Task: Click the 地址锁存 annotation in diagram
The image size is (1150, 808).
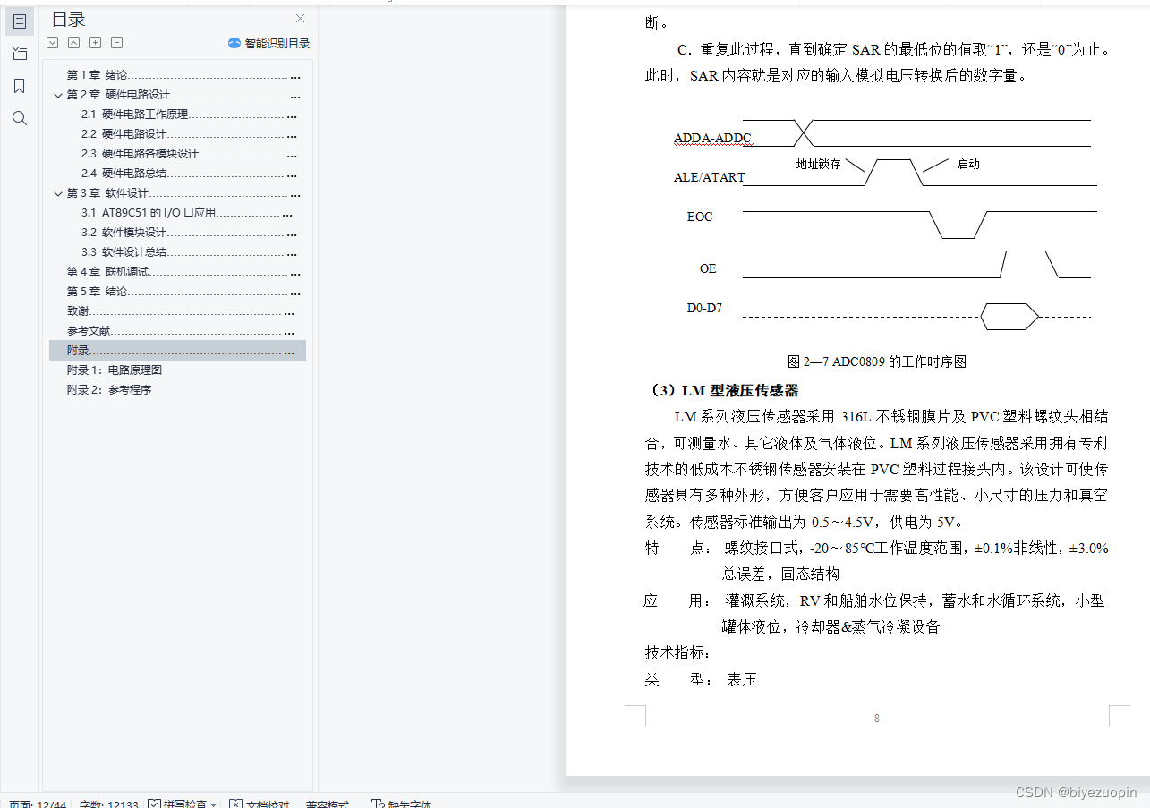Action: pyautogui.click(x=818, y=164)
